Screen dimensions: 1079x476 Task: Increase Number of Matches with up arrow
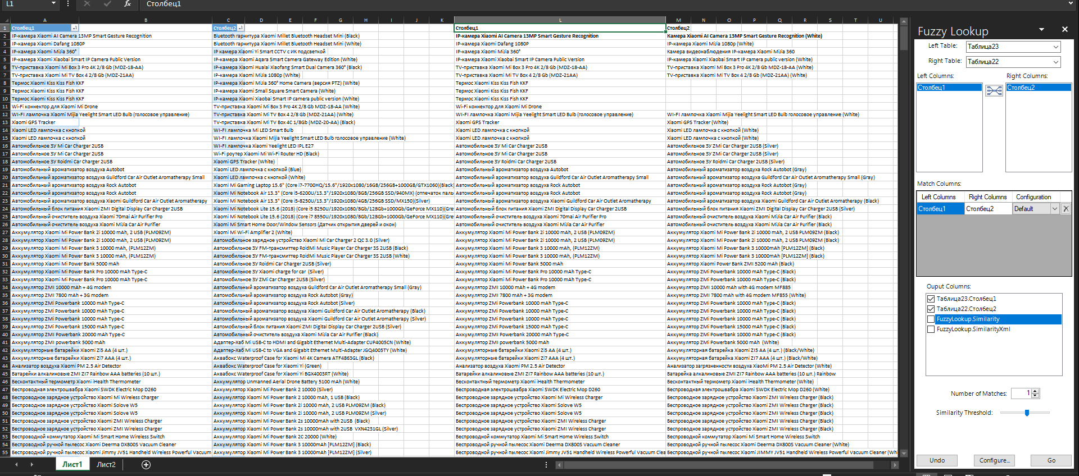tap(1035, 391)
